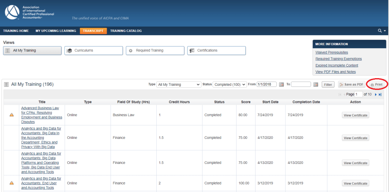Open the To date calendar picker
This screenshot has height=192, width=389.
316,85
